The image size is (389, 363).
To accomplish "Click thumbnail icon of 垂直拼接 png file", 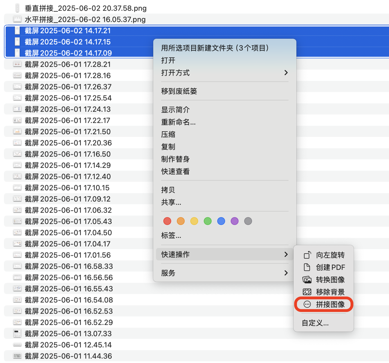I will click(x=17, y=8).
